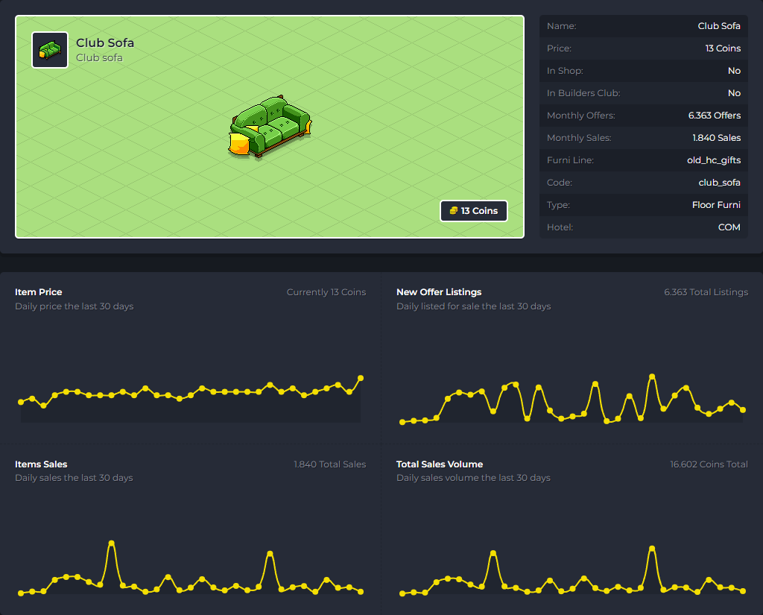Select the 'In Builders Club:' label

click(583, 93)
